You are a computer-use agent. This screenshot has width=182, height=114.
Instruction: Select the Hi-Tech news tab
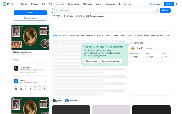point(138,35)
